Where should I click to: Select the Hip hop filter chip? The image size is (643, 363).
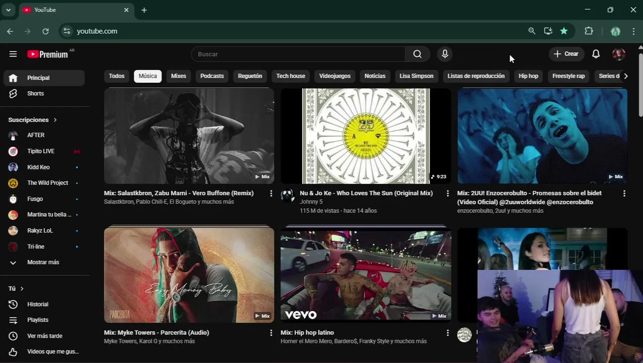click(529, 76)
